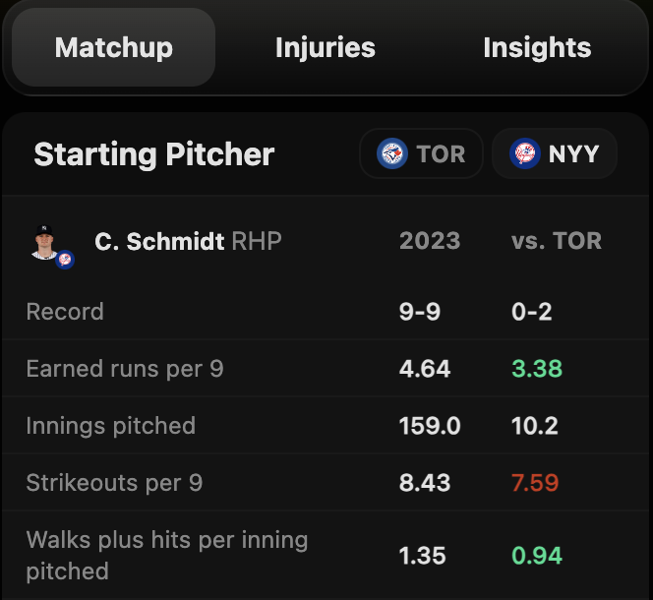653x600 pixels.
Task: Open the Matchup tab
Action: (x=113, y=47)
